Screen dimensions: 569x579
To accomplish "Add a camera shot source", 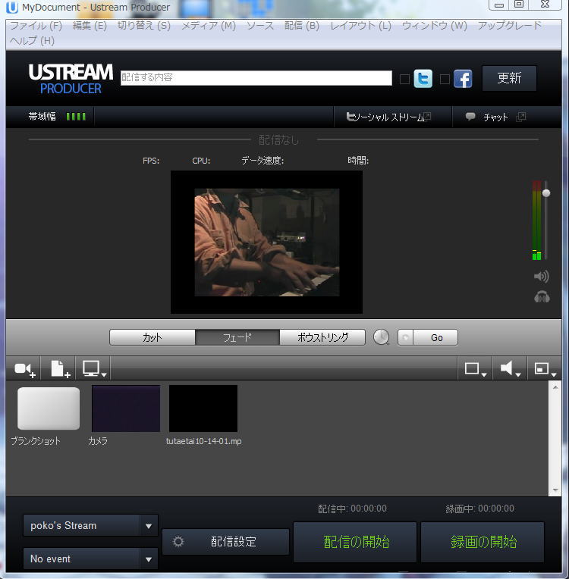I will click(x=25, y=369).
